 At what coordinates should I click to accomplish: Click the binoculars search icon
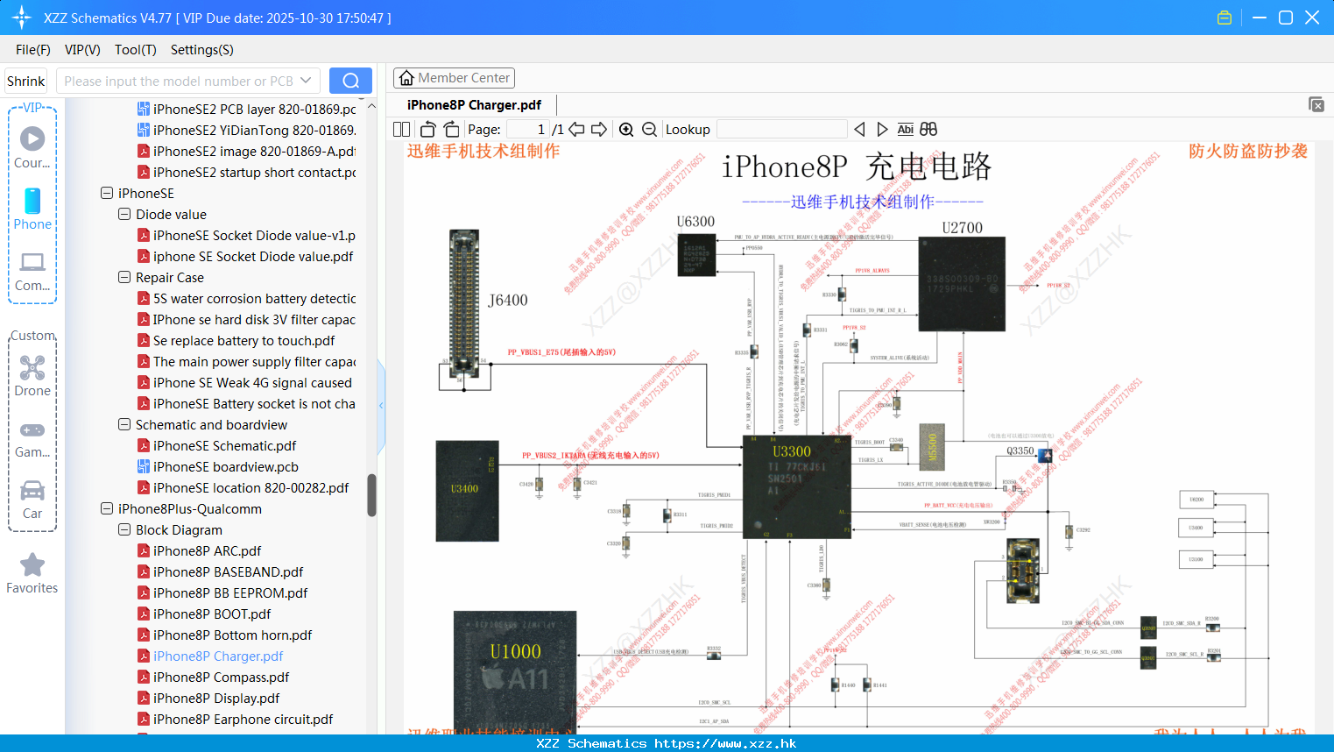coord(928,129)
